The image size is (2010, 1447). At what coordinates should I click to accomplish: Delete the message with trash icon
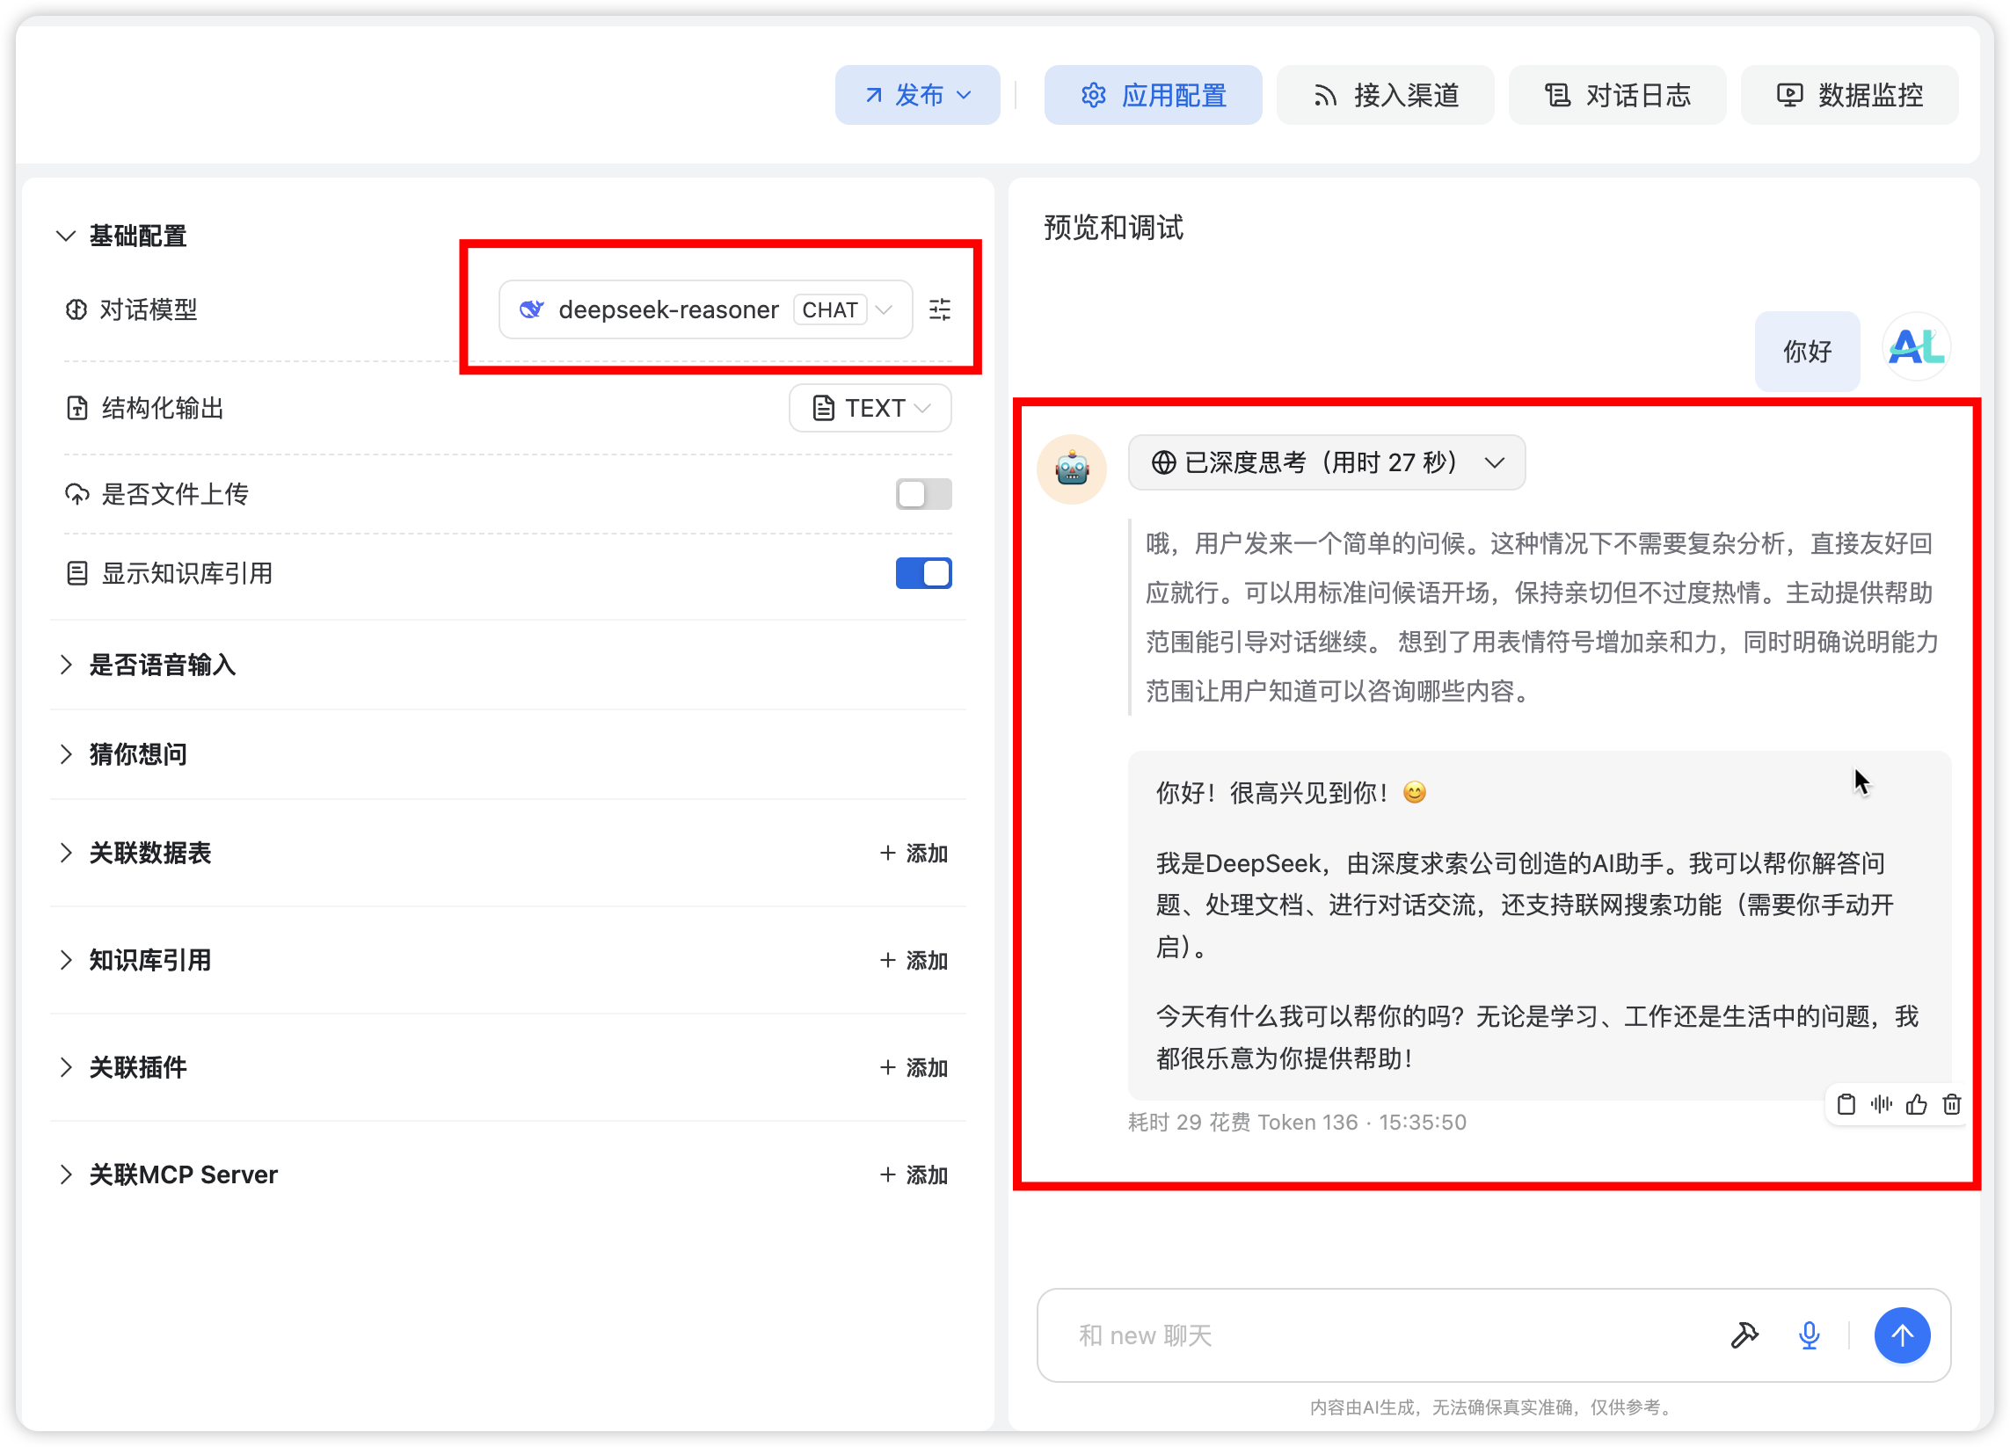point(1951,1104)
